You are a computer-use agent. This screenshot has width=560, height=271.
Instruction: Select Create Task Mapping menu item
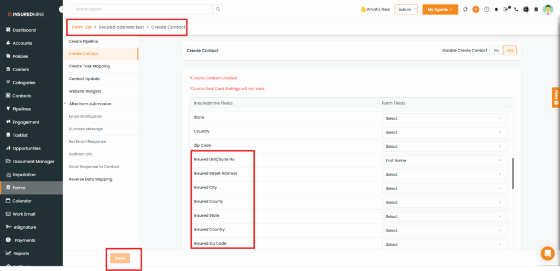[89, 66]
